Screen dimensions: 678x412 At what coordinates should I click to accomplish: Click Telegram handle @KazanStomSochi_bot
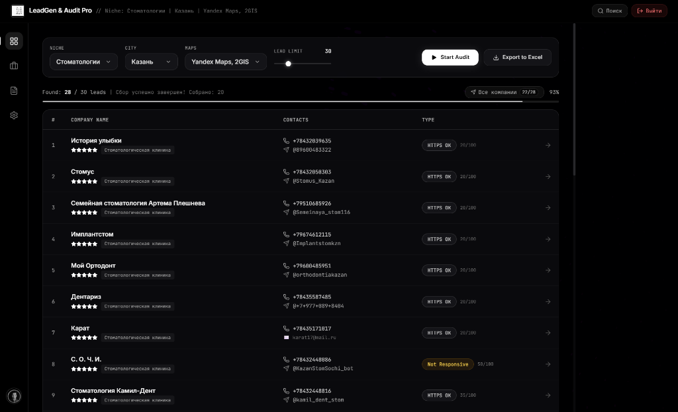323,369
